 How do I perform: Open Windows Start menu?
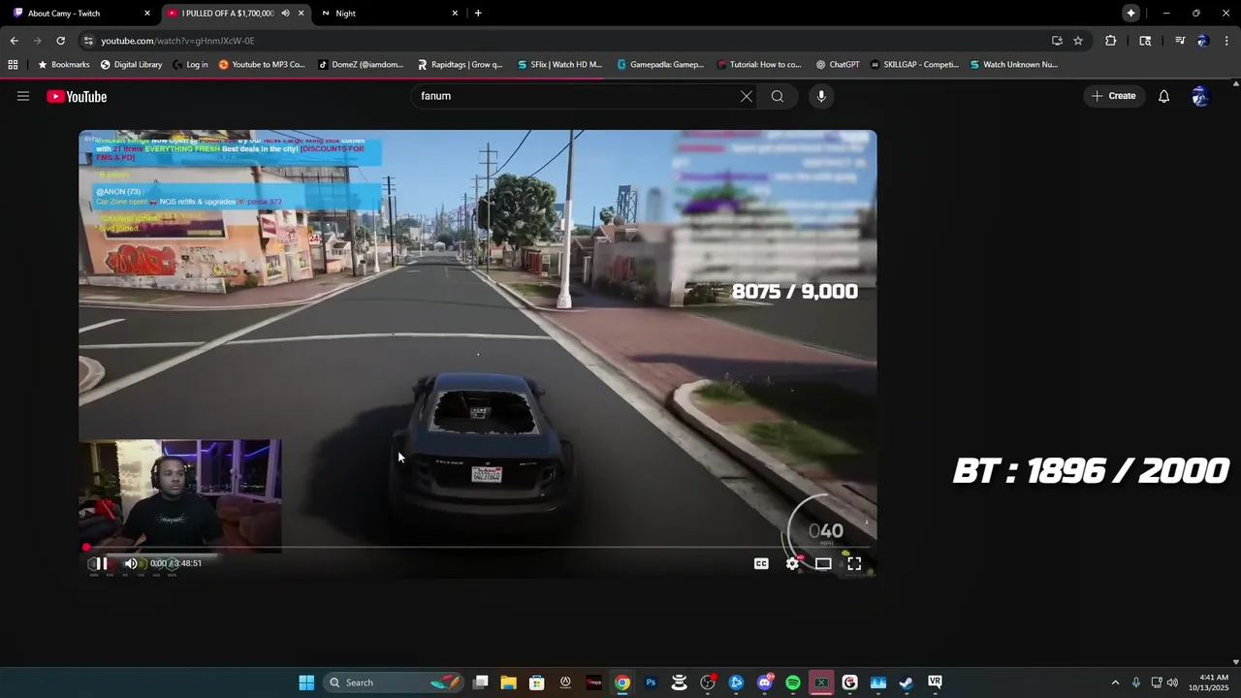[306, 682]
